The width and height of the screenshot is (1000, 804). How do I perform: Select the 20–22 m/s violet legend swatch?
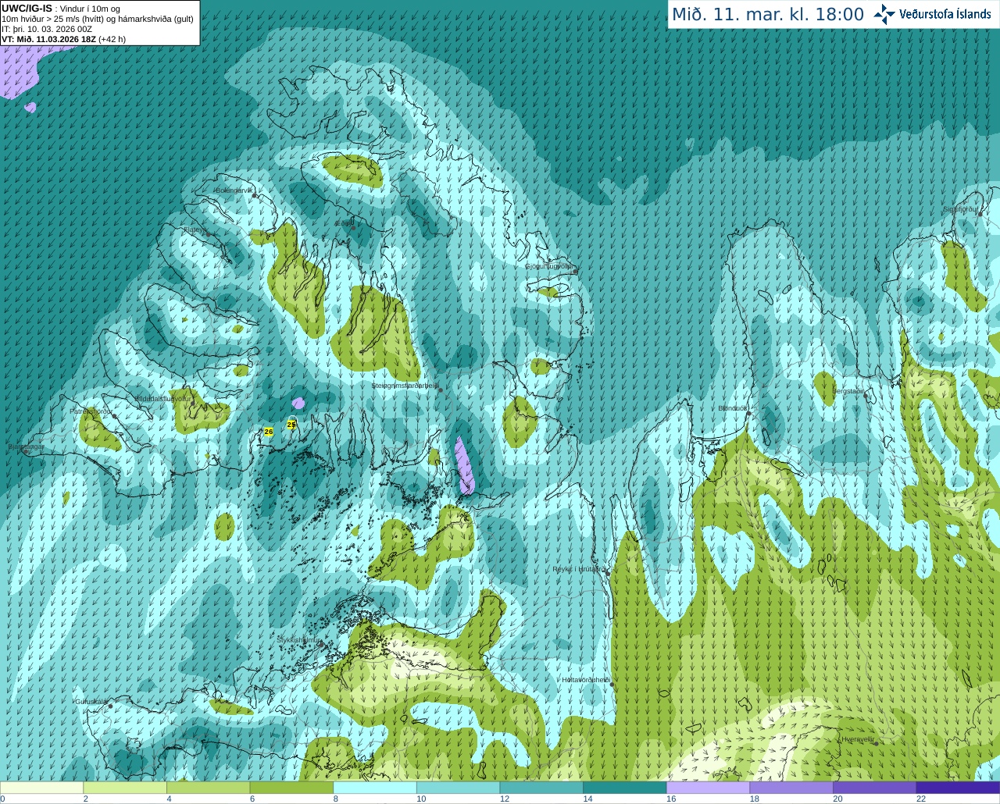pos(875,788)
